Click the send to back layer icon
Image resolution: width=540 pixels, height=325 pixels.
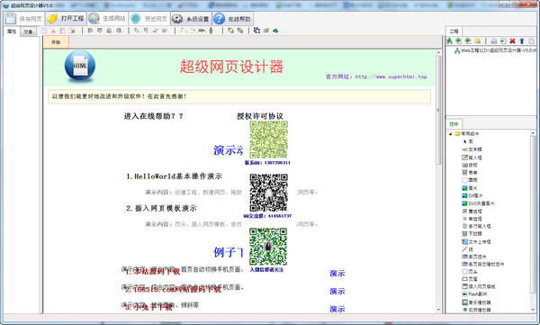click(240, 31)
